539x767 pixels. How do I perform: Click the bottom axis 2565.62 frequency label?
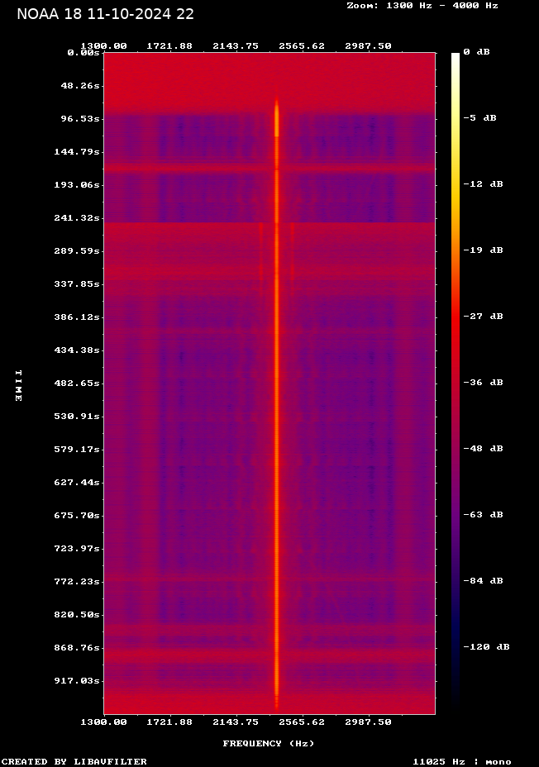302,722
